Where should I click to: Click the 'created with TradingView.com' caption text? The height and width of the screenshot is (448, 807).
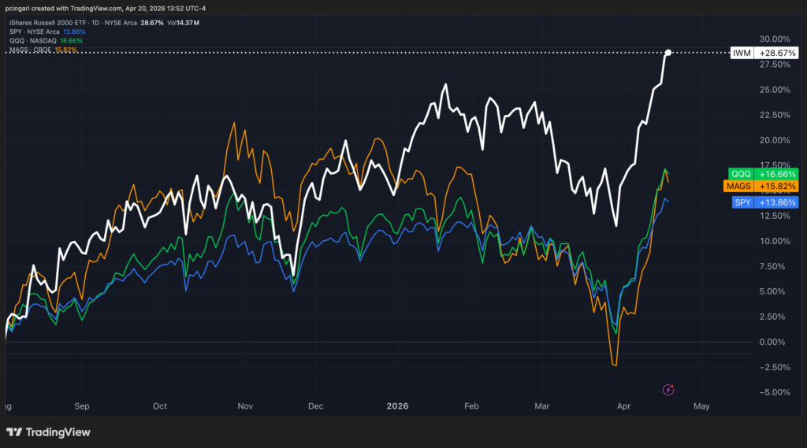(76, 8)
